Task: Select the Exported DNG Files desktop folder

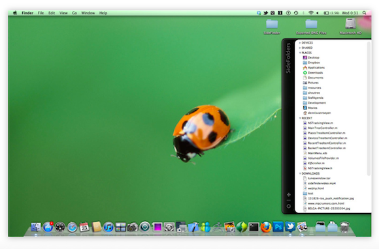Action: pyautogui.click(x=311, y=27)
